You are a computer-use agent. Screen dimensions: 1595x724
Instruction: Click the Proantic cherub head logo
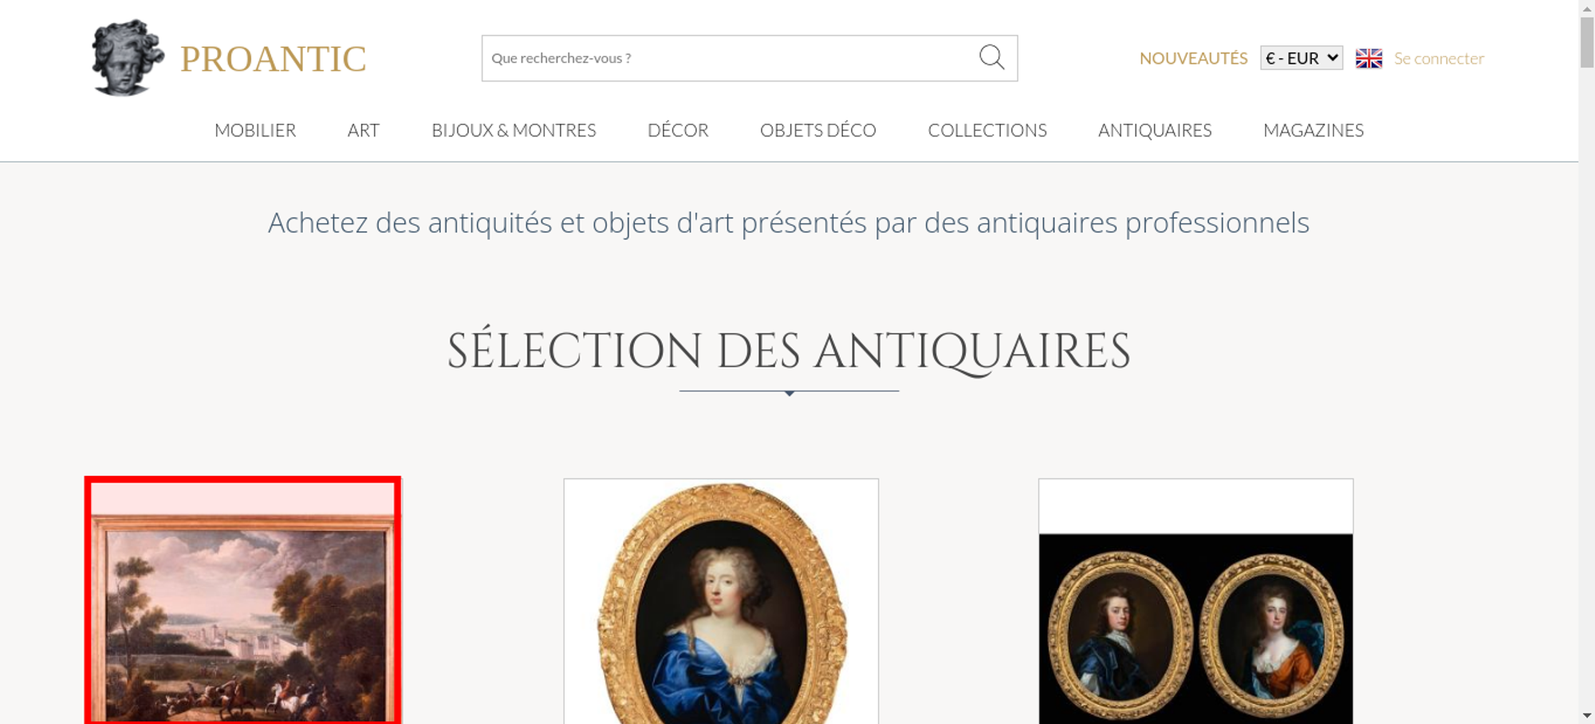(x=127, y=58)
